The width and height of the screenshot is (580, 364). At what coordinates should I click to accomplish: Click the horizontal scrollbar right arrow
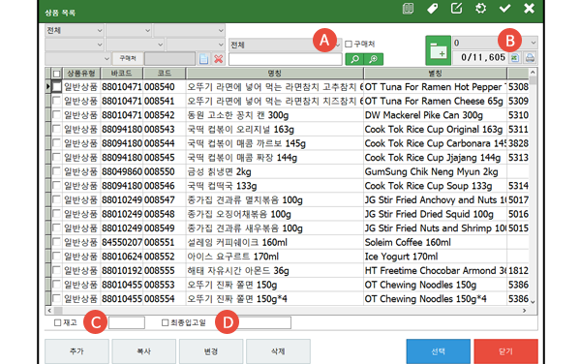[524, 311]
